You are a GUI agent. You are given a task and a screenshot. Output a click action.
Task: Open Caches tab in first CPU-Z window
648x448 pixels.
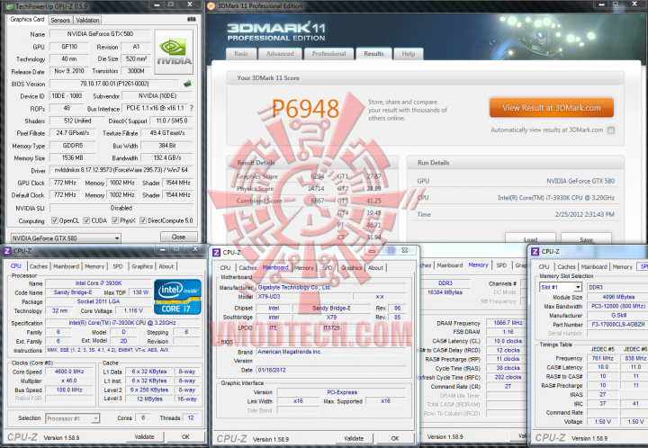[39, 266]
